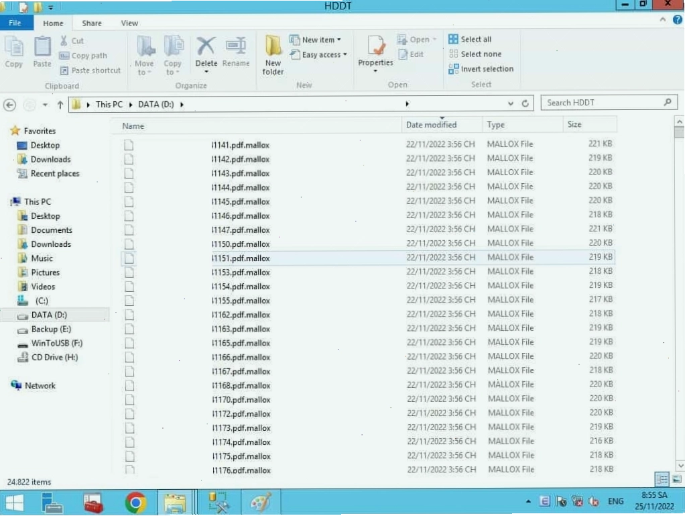
Task: Select file 1175.pdf.mallox
Action: tap(368, 456)
